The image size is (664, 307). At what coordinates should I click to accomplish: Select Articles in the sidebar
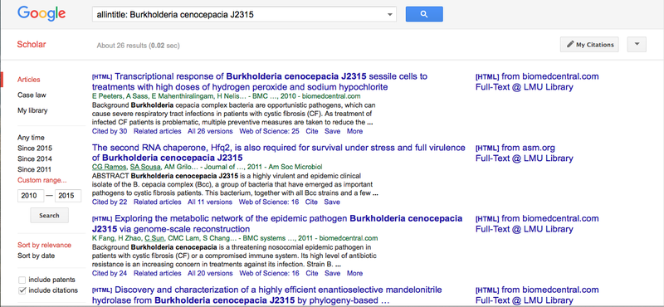coord(29,80)
